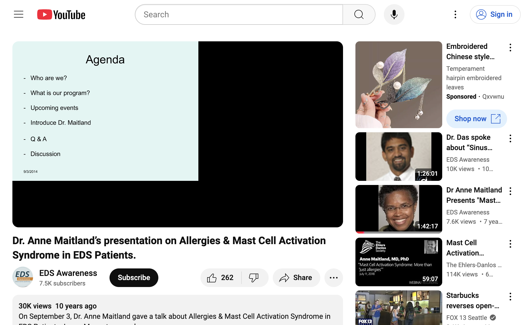Open the Embroidered Chinese style ad title
529x325 pixels.
470,51
